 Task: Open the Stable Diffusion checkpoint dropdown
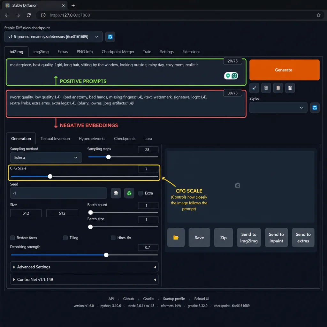click(x=53, y=37)
